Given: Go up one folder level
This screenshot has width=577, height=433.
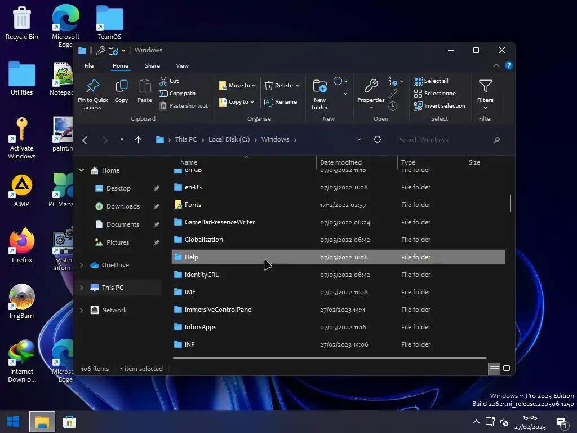Looking at the screenshot, I should [139, 140].
